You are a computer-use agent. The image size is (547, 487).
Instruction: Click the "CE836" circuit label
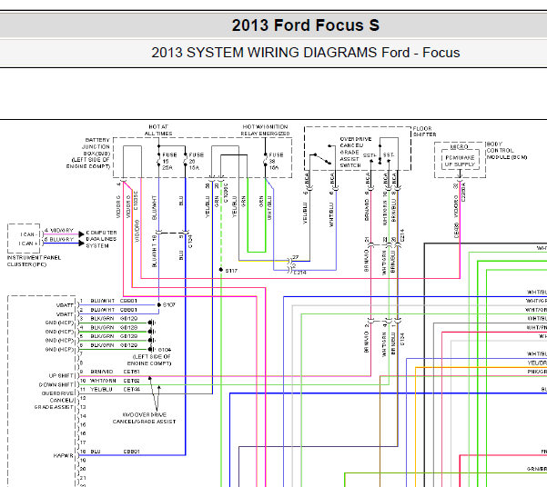456,231
